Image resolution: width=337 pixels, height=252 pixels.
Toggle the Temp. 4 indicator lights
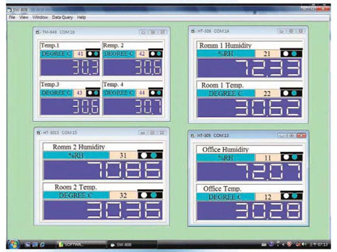(x=156, y=93)
